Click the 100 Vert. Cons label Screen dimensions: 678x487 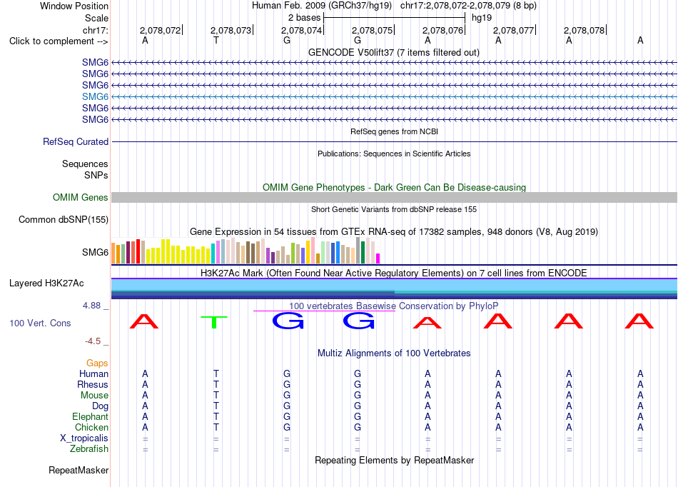[40, 323]
